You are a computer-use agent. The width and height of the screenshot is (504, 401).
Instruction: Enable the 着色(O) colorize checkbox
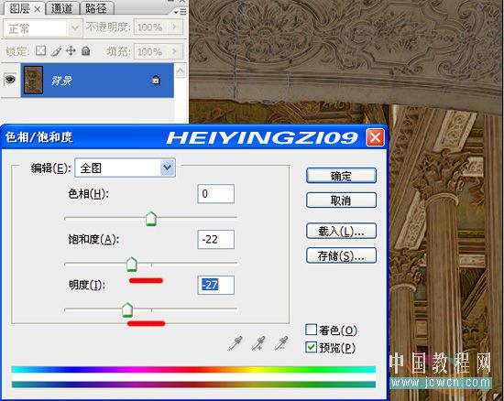pos(311,330)
